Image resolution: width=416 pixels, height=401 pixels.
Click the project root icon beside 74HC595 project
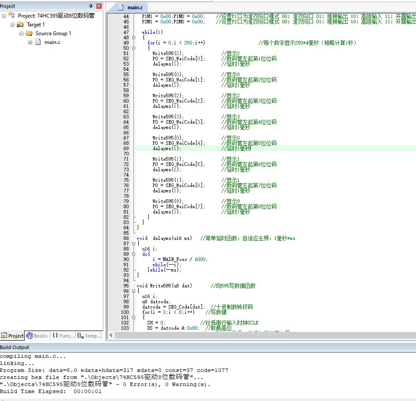coord(11,16)
